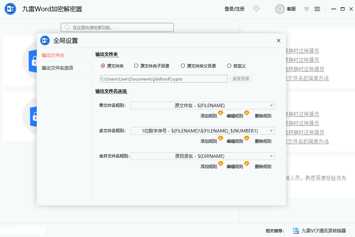Open the 九雷VCF通讯录转换器 recommendation link
The image size is (355, 237).
pos(324,231)
